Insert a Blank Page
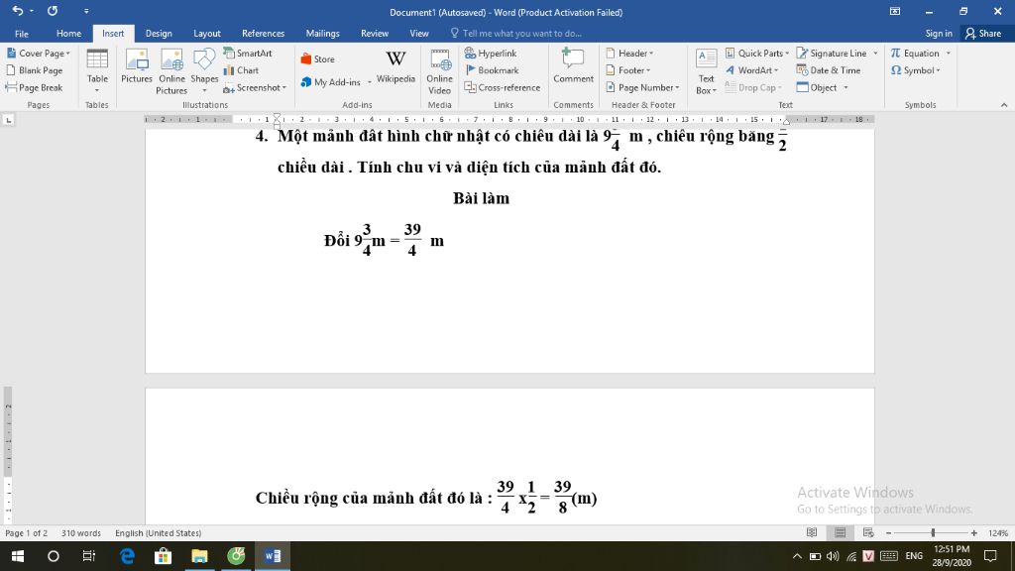 click(x=35, y=70)
